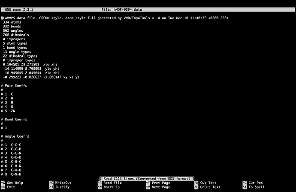Viewport: 296px width, 192px height.
Task: Place cursor on the '22 dihedral types' line
Action: coord(20,56)
